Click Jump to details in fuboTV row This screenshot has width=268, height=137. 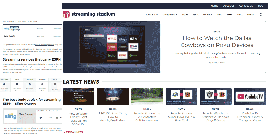57,36
